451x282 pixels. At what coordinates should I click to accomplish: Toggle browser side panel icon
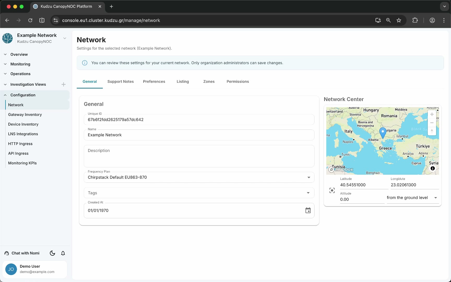[42, 20]
